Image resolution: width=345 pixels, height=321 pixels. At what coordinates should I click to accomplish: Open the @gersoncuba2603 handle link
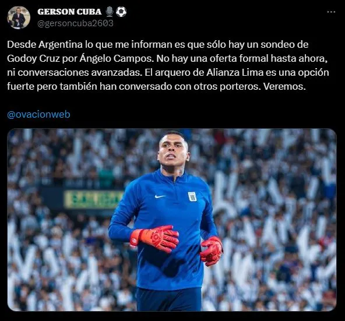(75, 23)
